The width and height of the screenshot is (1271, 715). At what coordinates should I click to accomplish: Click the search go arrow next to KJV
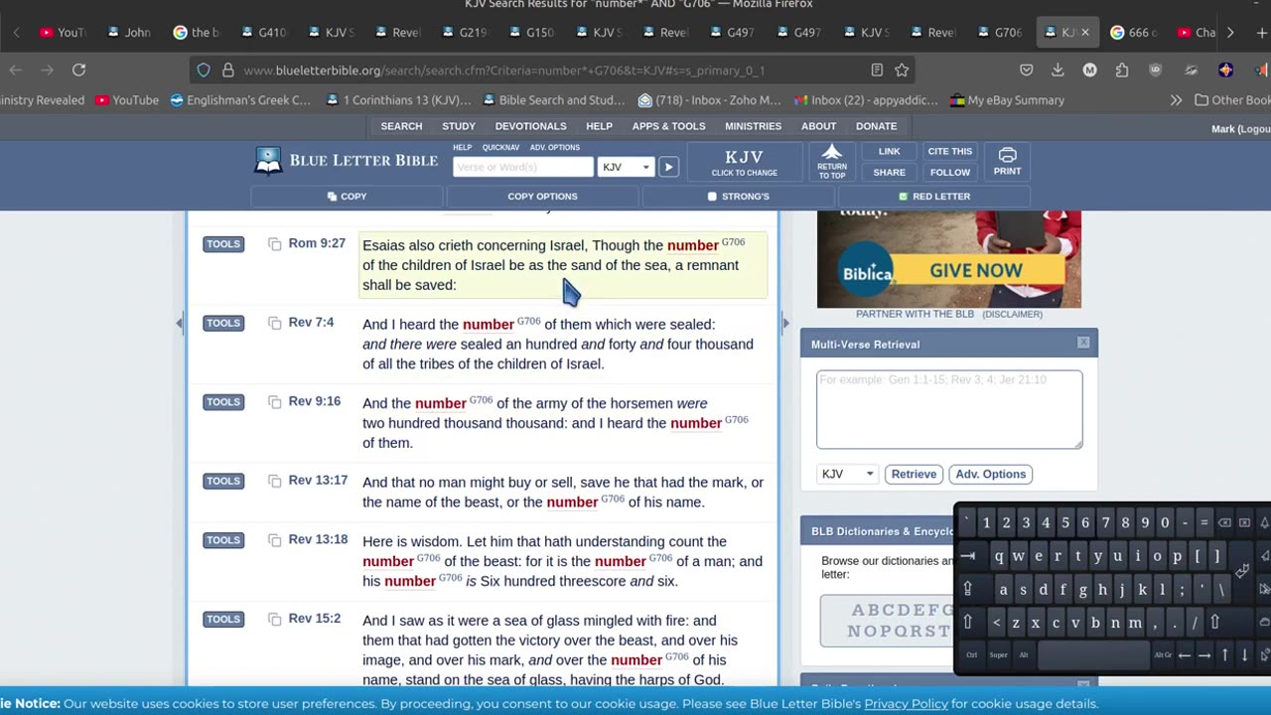coord(668,167)
